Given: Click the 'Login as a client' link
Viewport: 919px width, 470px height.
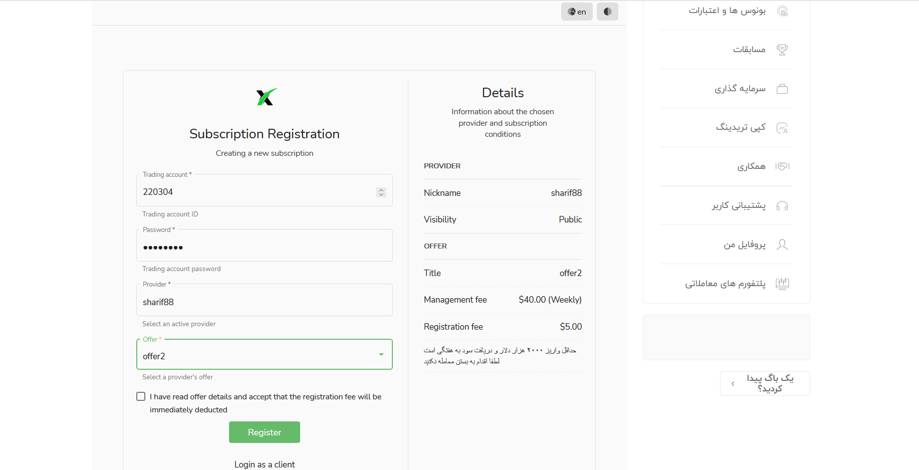Looking at the screenshot, I should coord(265,464).
